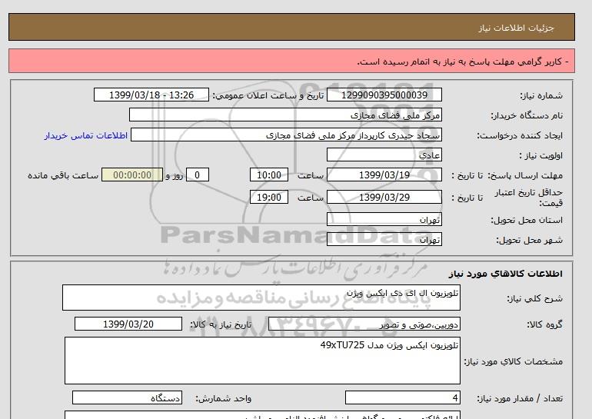This screenshot has height=419, width=592.
Task: Click the شرح کلی نیاز label
Action: point(534,298)
